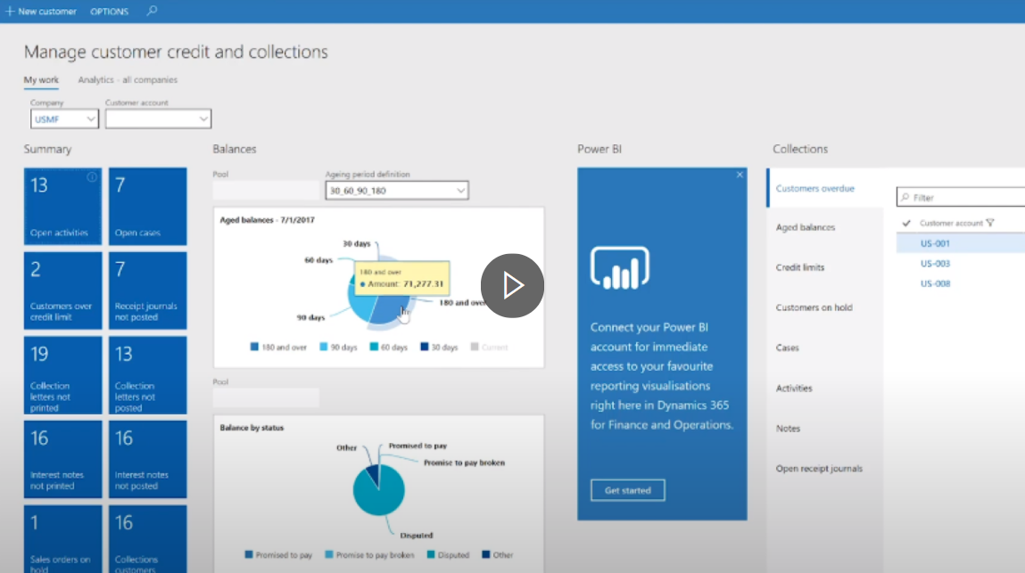Open the OPTIONS menu
Image resolution: width=1025 pixels, height=573 pixels.
(109, 11)
